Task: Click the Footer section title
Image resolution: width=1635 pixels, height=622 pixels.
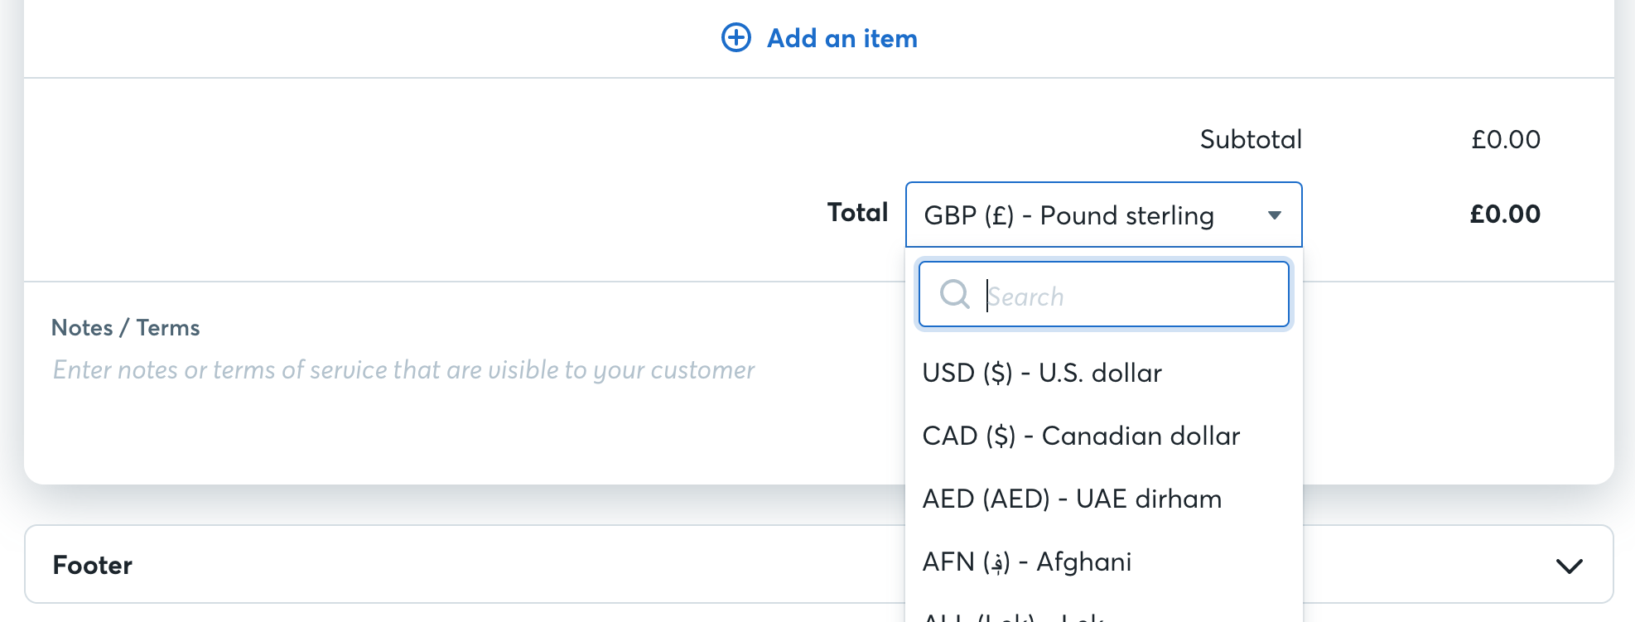Action: (x=93, y=565)
